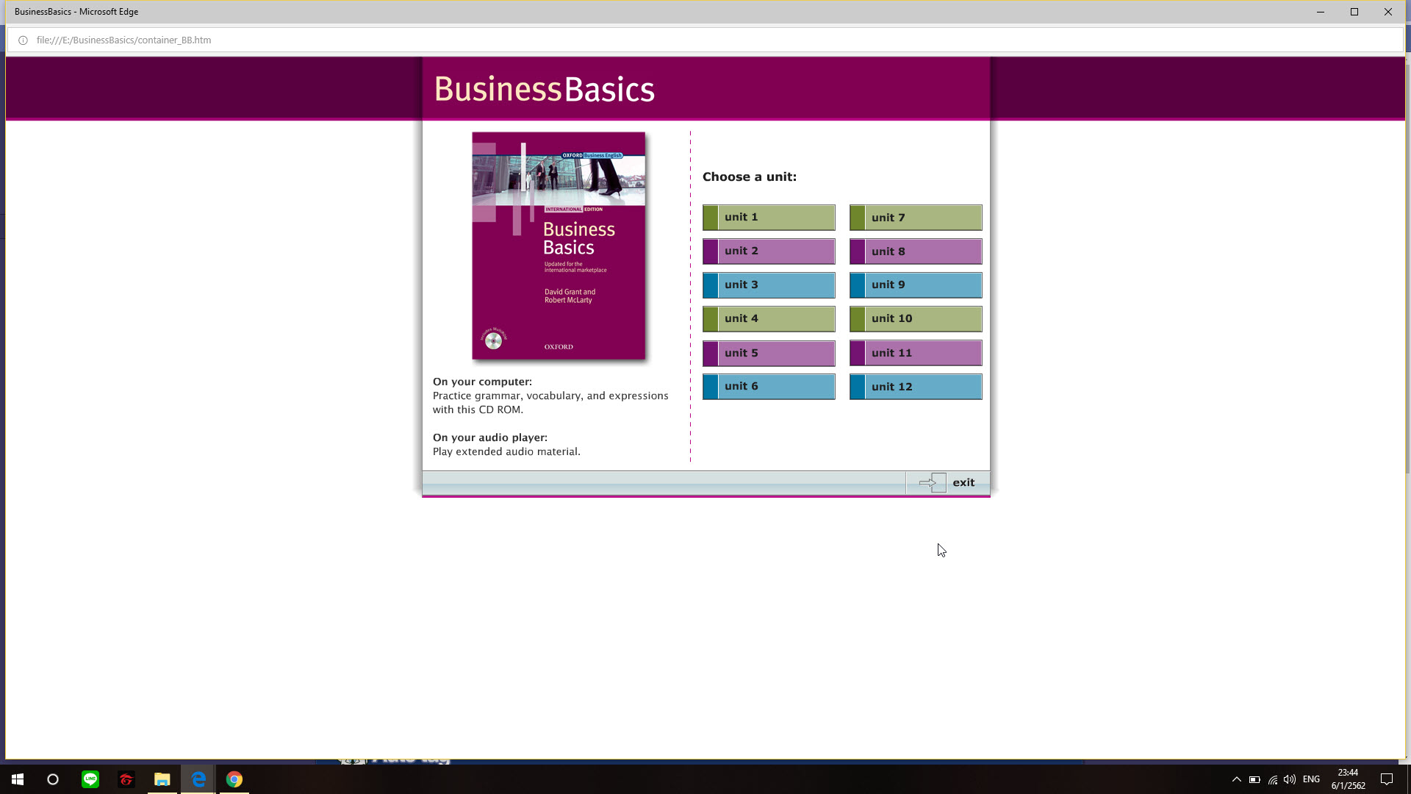Click the exit arrow icon

(x=932, y=483)
